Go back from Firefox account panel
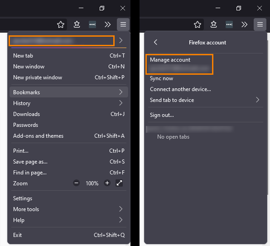Screen dimensions: 270x246 (155, 42)
